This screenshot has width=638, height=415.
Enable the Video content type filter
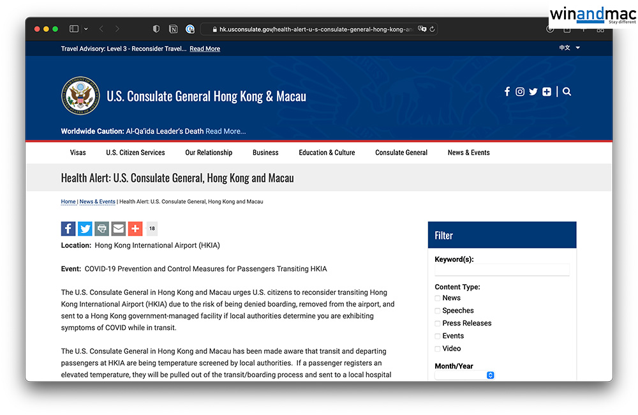point(438,349)
